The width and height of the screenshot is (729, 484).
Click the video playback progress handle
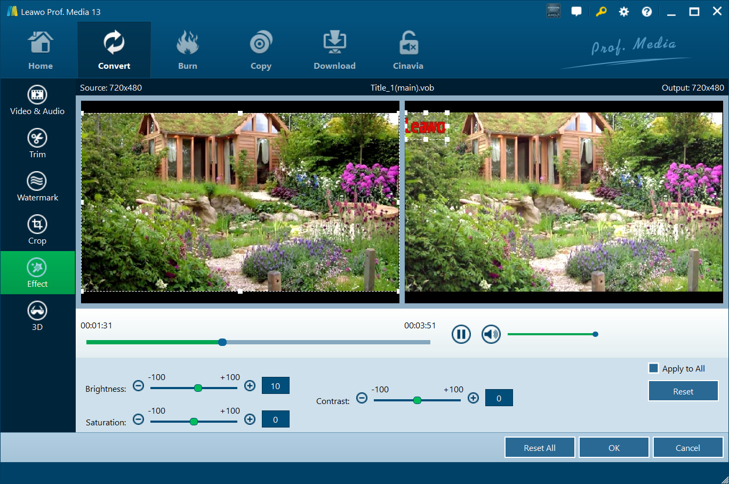(x=222, y=342)
